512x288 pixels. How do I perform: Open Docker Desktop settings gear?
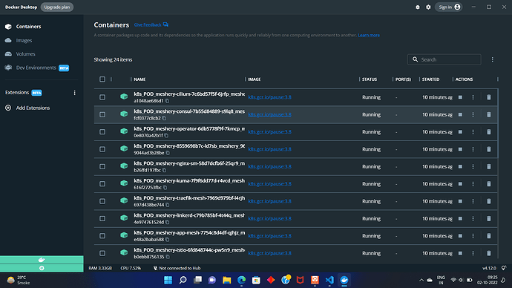[428, 7]
